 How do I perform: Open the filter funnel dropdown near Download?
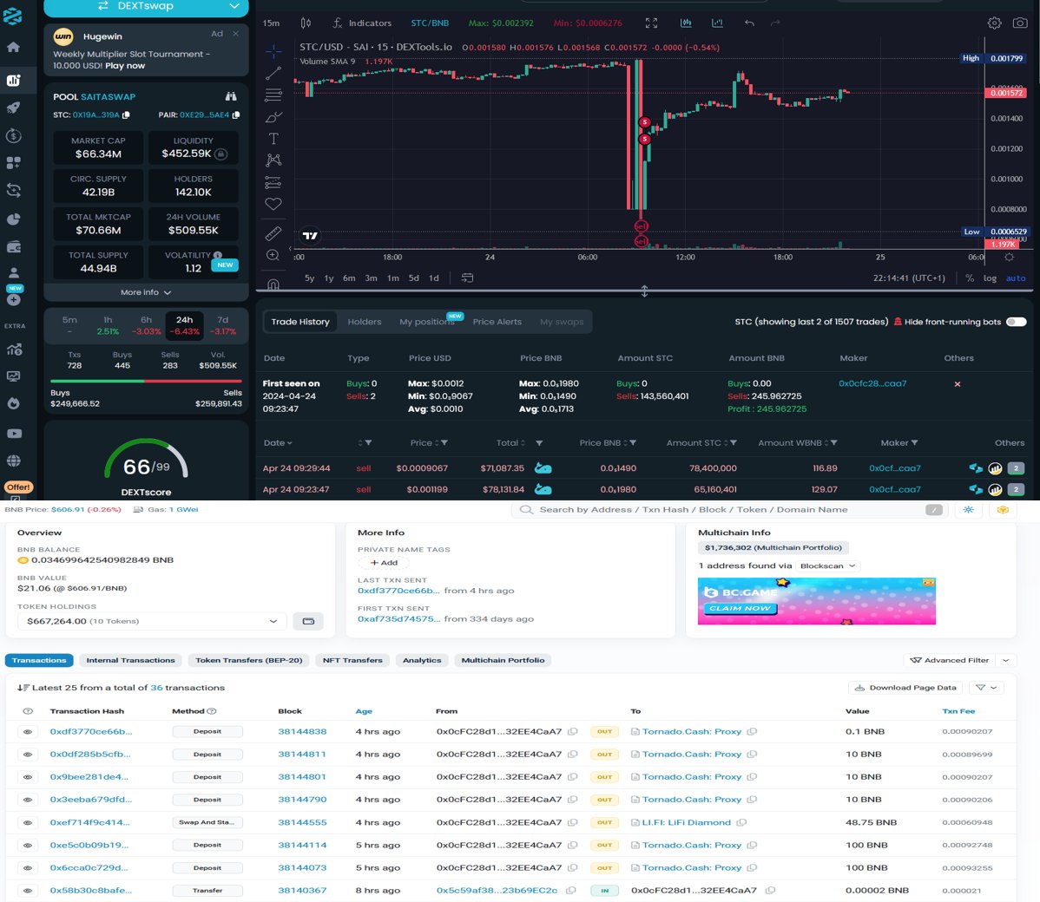tap(986, 687)
